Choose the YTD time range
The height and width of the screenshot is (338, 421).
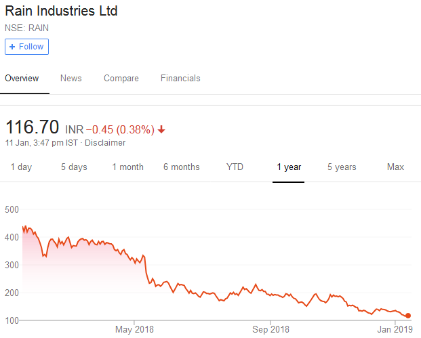point(235,167)
